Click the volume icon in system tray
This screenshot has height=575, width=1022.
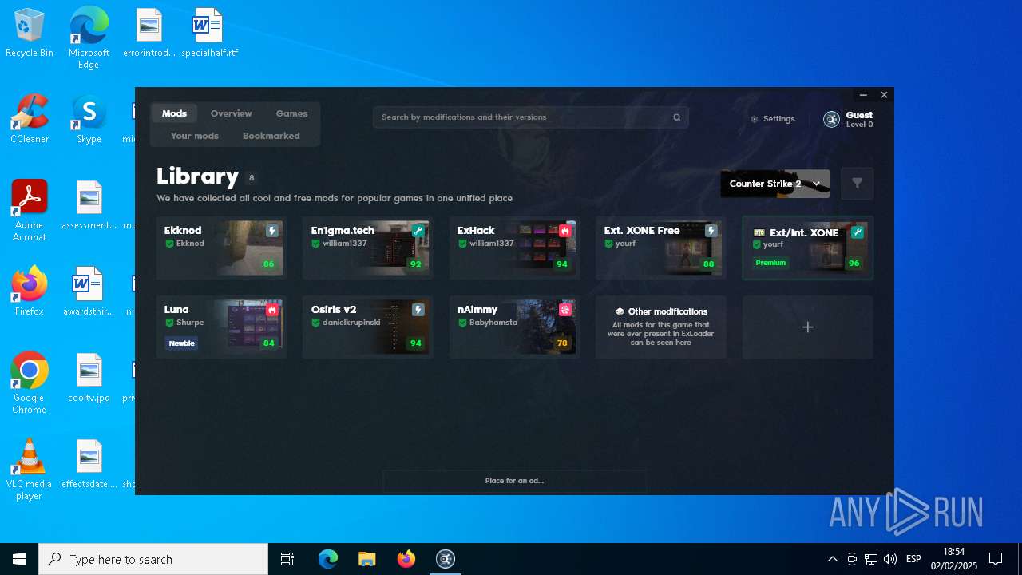pos(890,559)
